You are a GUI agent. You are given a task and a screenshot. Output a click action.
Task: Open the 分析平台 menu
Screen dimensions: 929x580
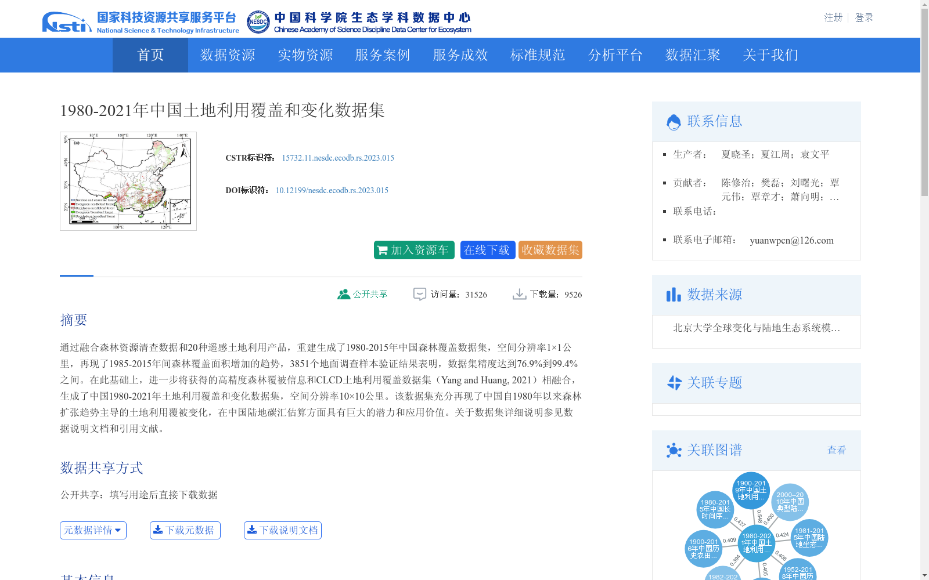pyautogui.click(x=615, y=55)
